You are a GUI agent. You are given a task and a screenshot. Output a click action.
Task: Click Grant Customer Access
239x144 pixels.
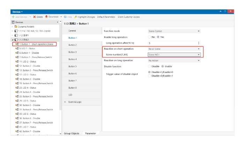coord(129,17)
